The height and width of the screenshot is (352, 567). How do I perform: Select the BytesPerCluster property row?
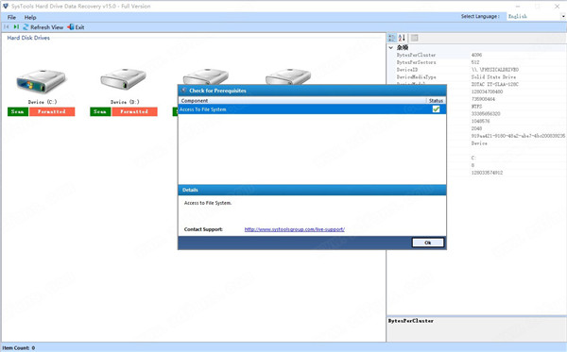477,55
